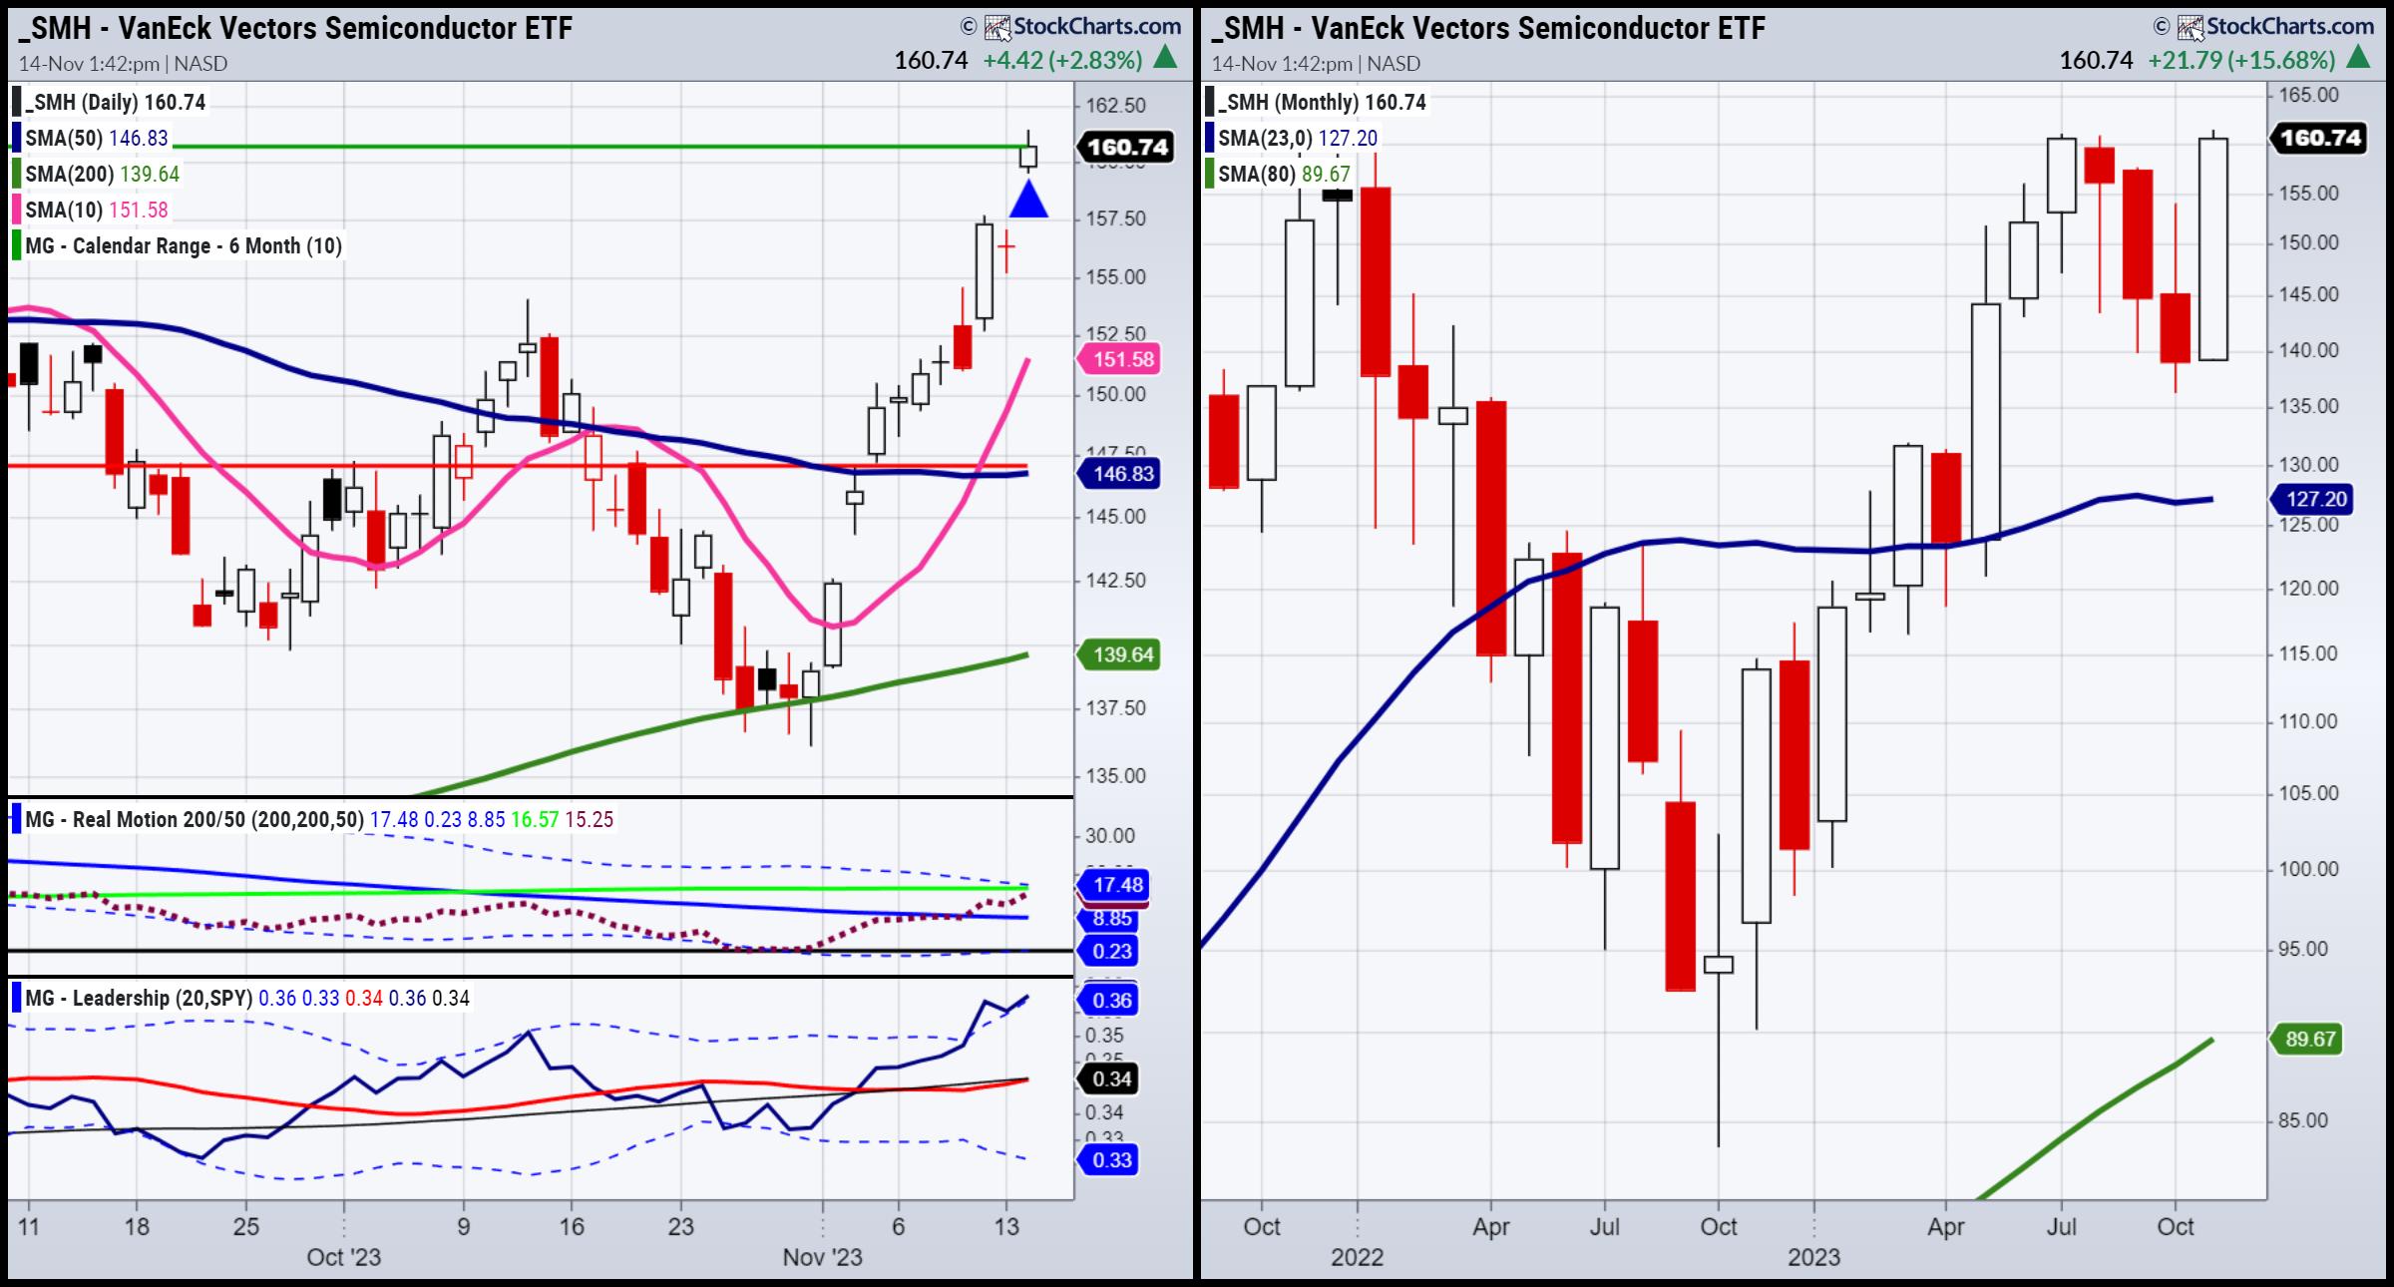The height and width of the screenshot is (1287, 2394).
Task: Click StockCharts.com logo on left chart
Action: click(1082, 27)
